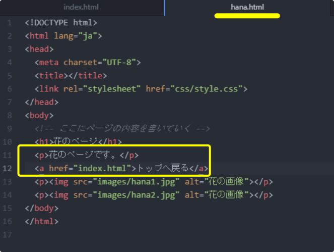Viewport: 334px width, 252px height.
Task: Click the empty line 17 in the editor
Action: click(x=179, y=234)
